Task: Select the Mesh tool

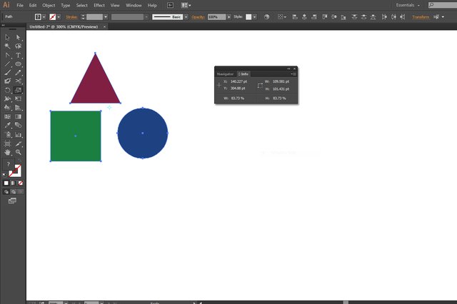Action: 7,116
